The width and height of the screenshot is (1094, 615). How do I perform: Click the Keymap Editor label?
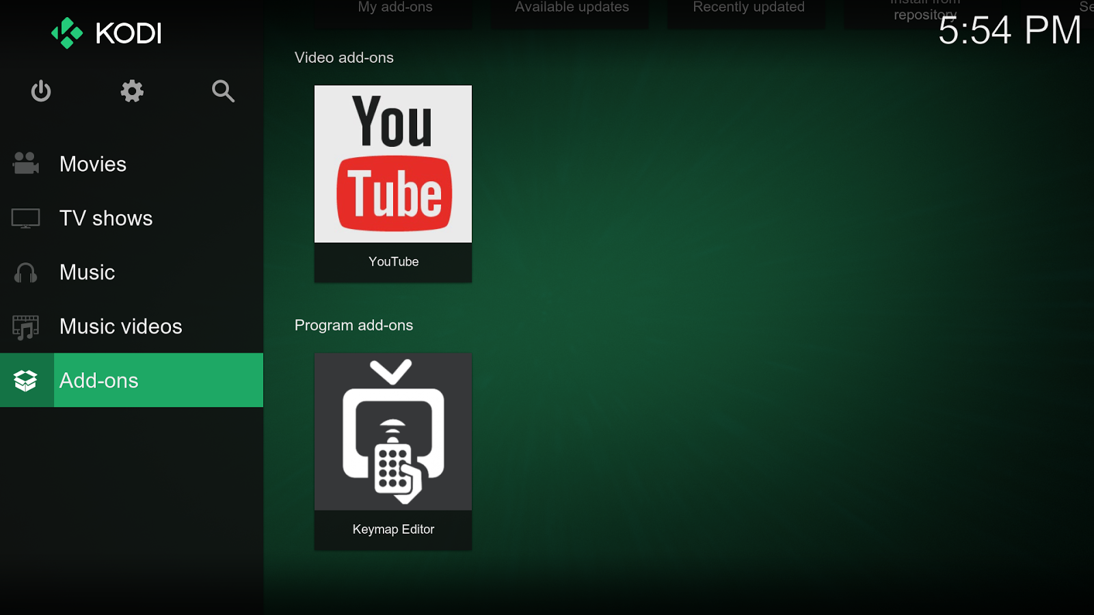pyautogui.click(x=393, y=530)
